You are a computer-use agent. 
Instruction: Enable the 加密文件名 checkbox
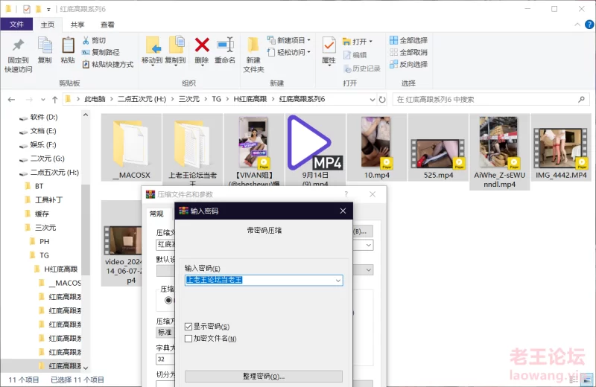[188, 339]
